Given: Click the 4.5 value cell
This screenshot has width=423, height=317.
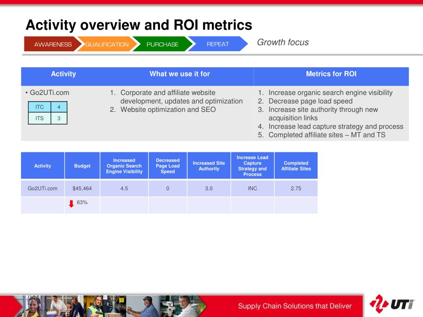Looking at the screenshot, I should 124,188.
